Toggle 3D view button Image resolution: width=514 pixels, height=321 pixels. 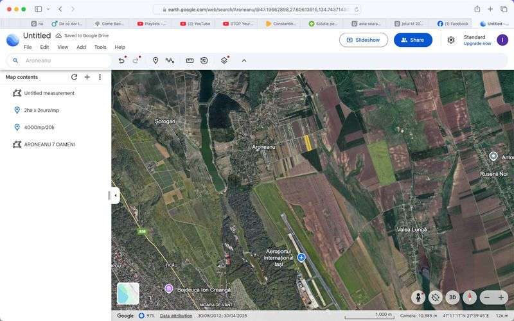(x=452, y=297)
